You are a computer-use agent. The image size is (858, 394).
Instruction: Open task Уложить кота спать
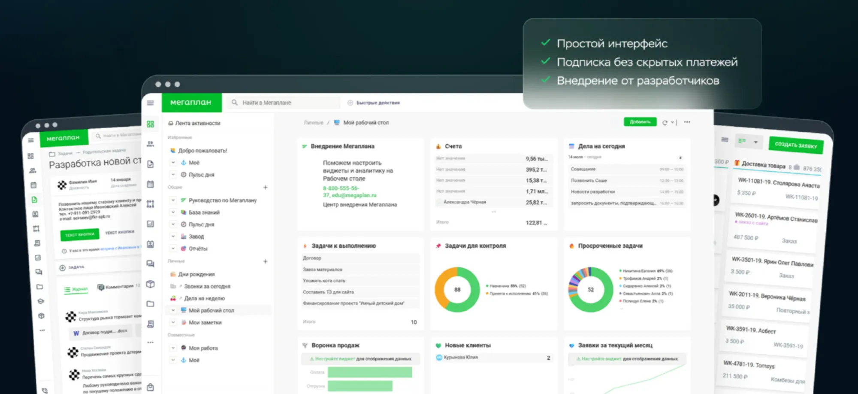(x=361, y=281)
